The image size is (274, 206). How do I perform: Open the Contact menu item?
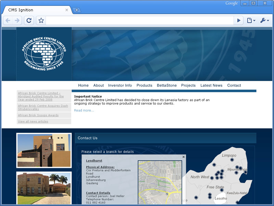tap(234, 85)
